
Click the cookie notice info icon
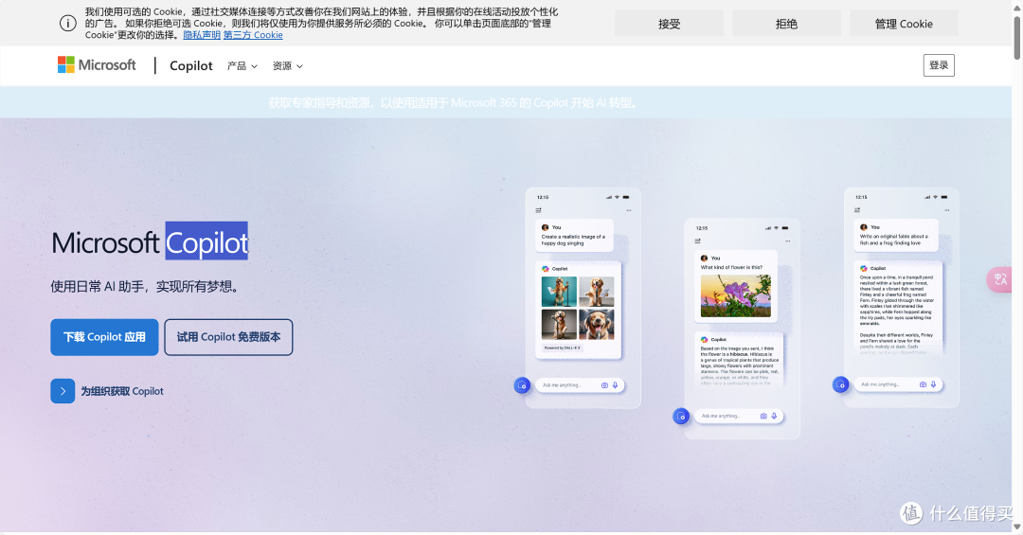pos(68,24)
